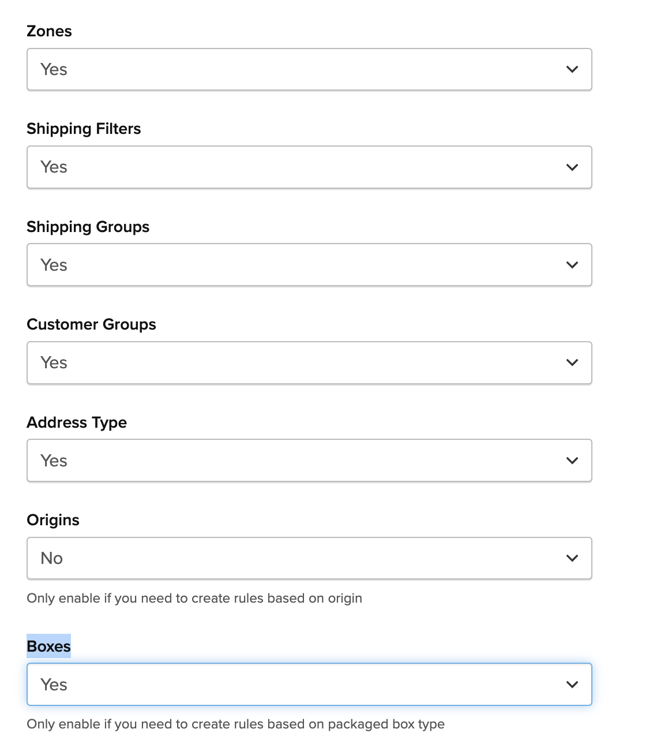Open the Zones dropdown
Viewport: 653px width, 755px height.
tap(309, 69)
